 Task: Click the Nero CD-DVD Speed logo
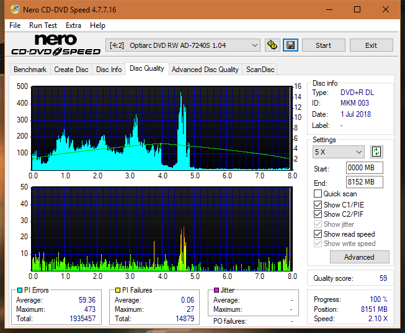(56, 45)
